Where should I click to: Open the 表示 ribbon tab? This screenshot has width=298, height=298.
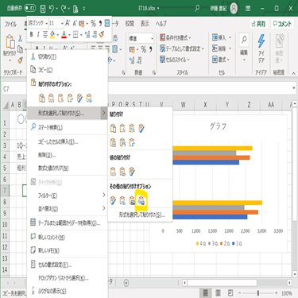click(x=145, y=24)
